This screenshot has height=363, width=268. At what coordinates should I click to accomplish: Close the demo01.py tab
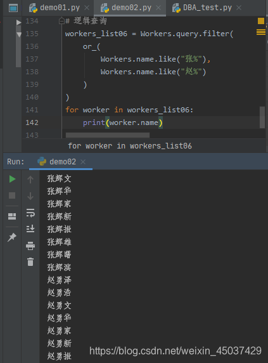[87, 8]
